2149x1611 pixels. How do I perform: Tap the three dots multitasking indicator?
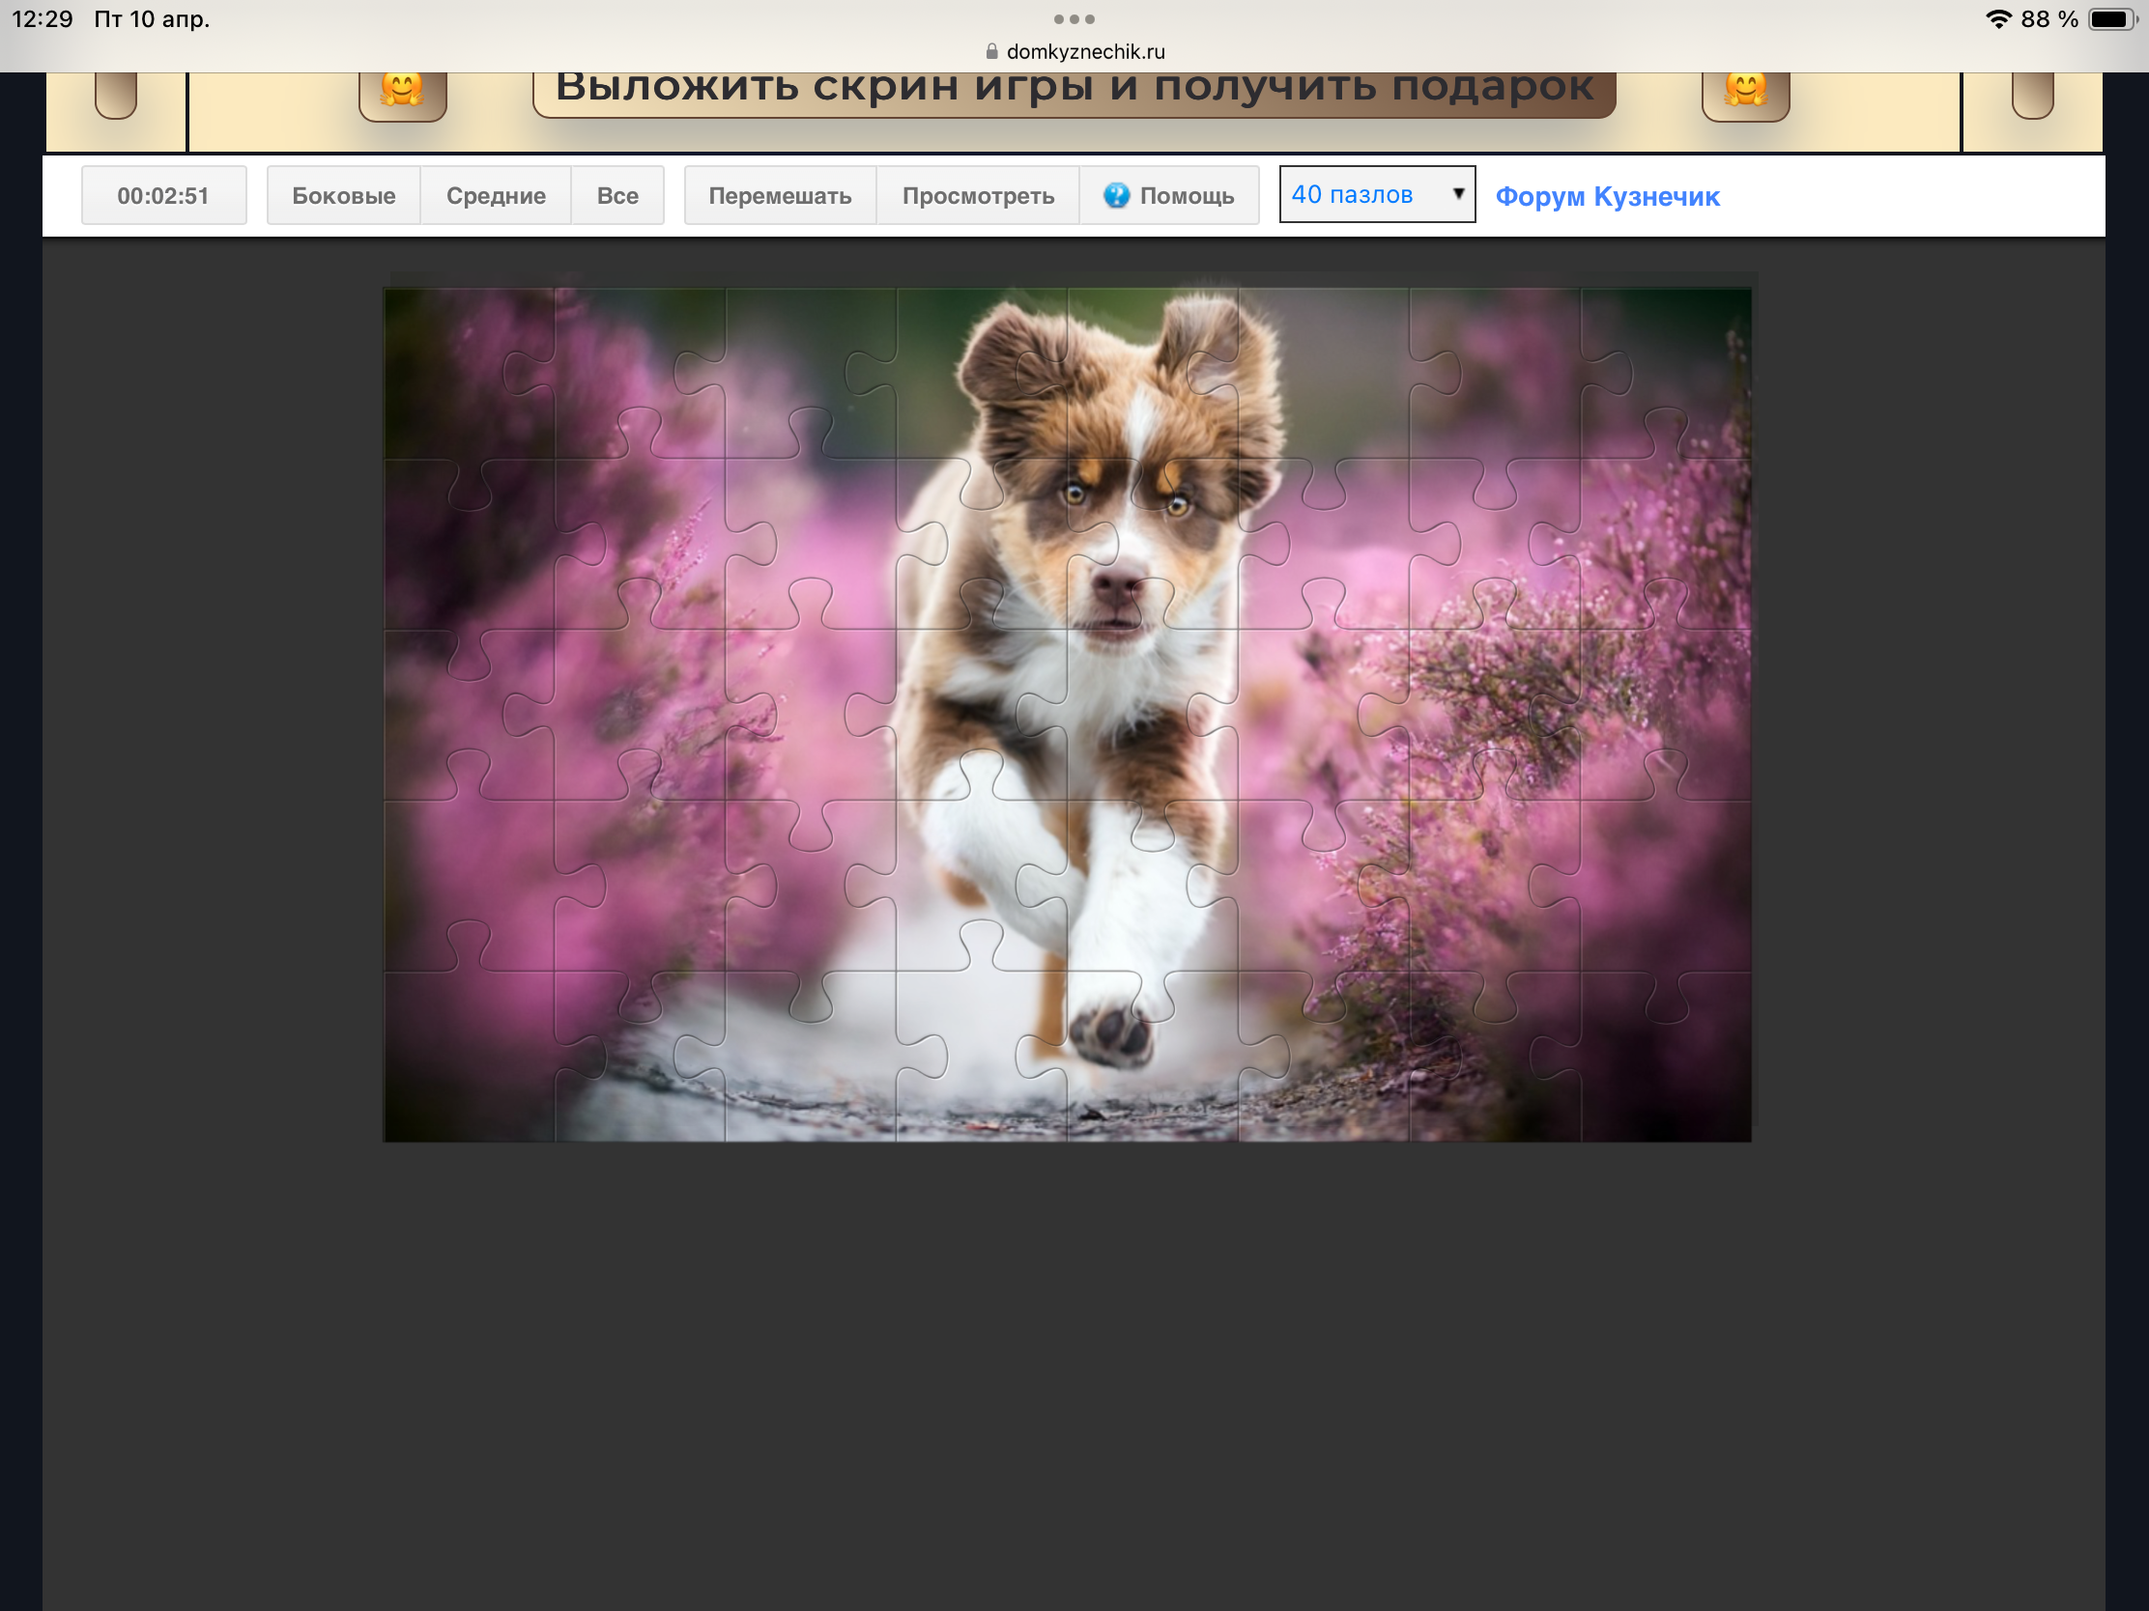tap(1074, 19)
